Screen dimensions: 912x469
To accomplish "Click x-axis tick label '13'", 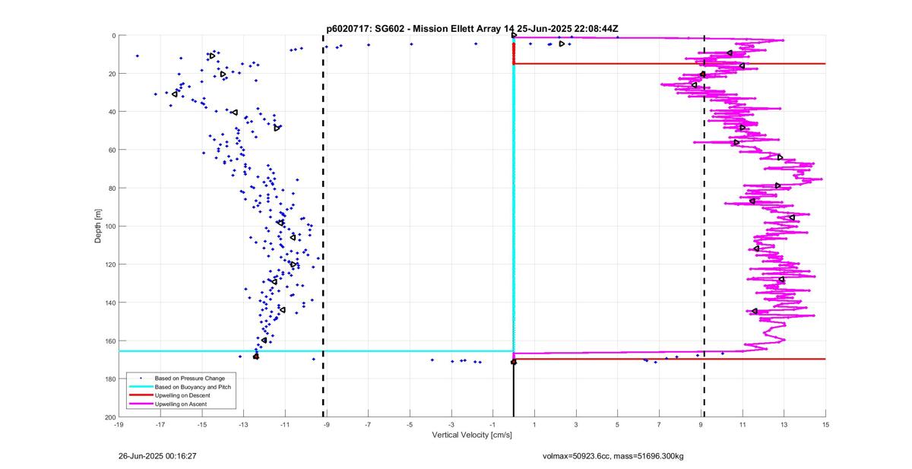I will click(x=784, y=424).
